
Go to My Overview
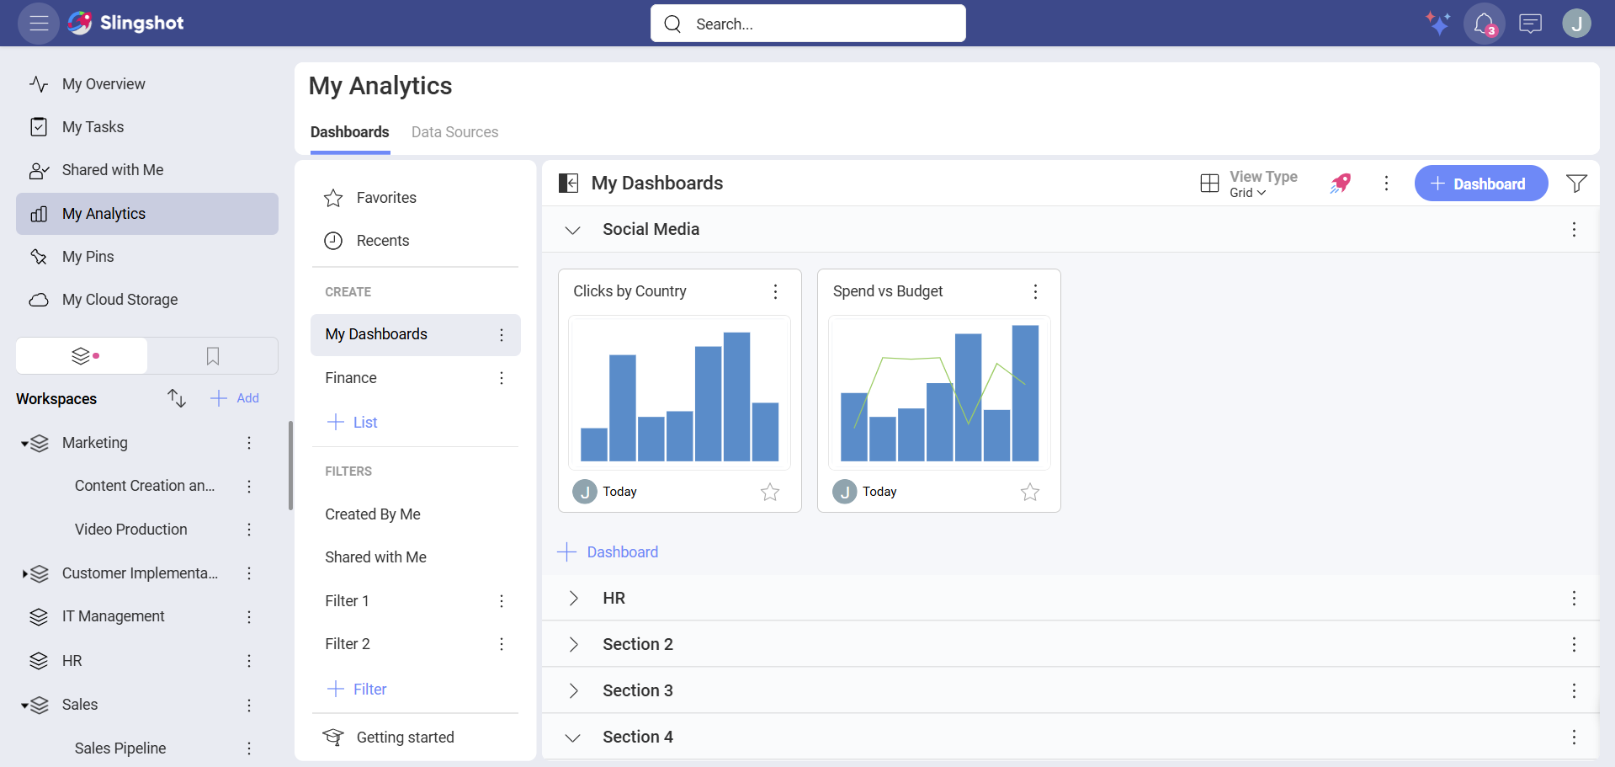click(x=147, y=84)
